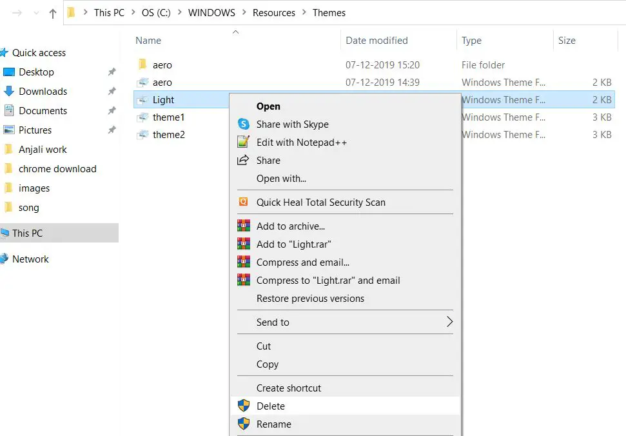The height and width of the screenshot is (436, 626).
Task: Click the Notepad++ icon in context menu
Action: pyautogui.click(x=243, y=143)
